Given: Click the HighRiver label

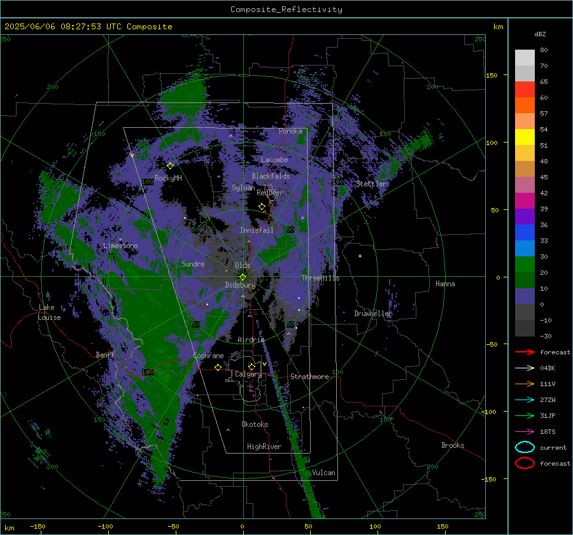Looking at the screenshot, I should tap(264, 447).
